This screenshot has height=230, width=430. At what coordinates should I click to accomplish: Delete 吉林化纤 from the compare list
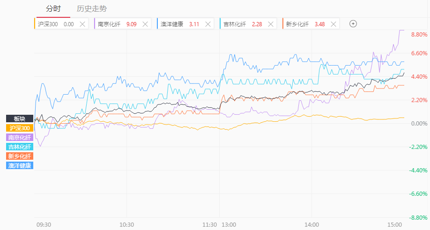(271, 24)
